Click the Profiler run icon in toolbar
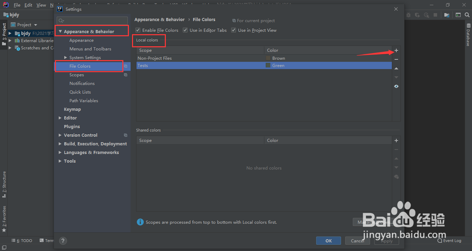This screenshot has height=251, width=472. click(x=427, y=15)
